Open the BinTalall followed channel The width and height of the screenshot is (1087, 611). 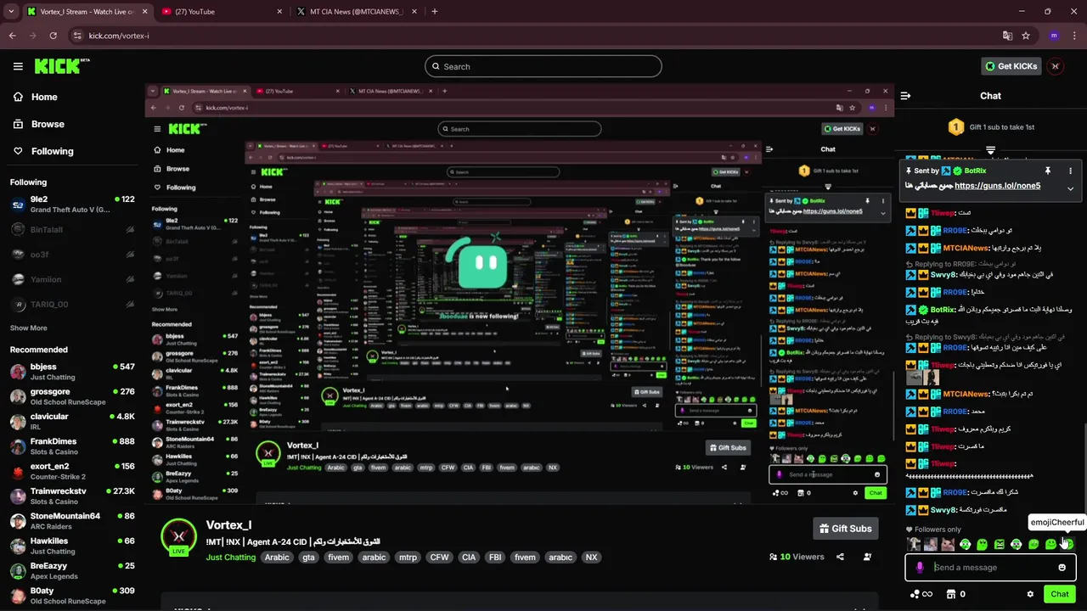(x=72, y=229)
